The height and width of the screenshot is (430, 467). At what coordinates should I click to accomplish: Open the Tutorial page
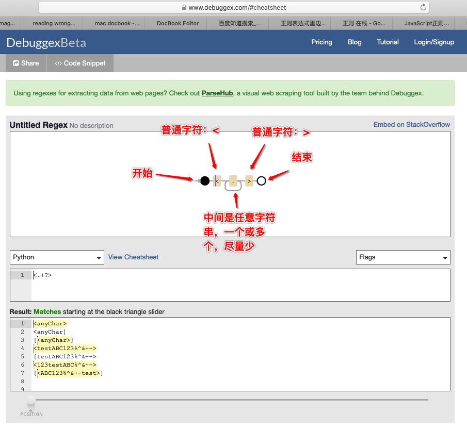coord(388,42)
